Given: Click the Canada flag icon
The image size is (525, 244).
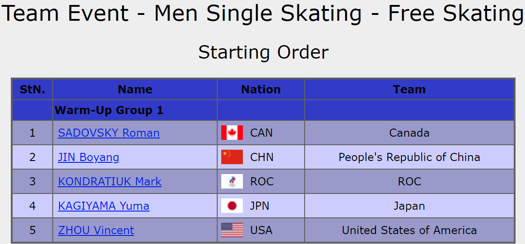Looking at the screenshot, I should tap(232, 133).
